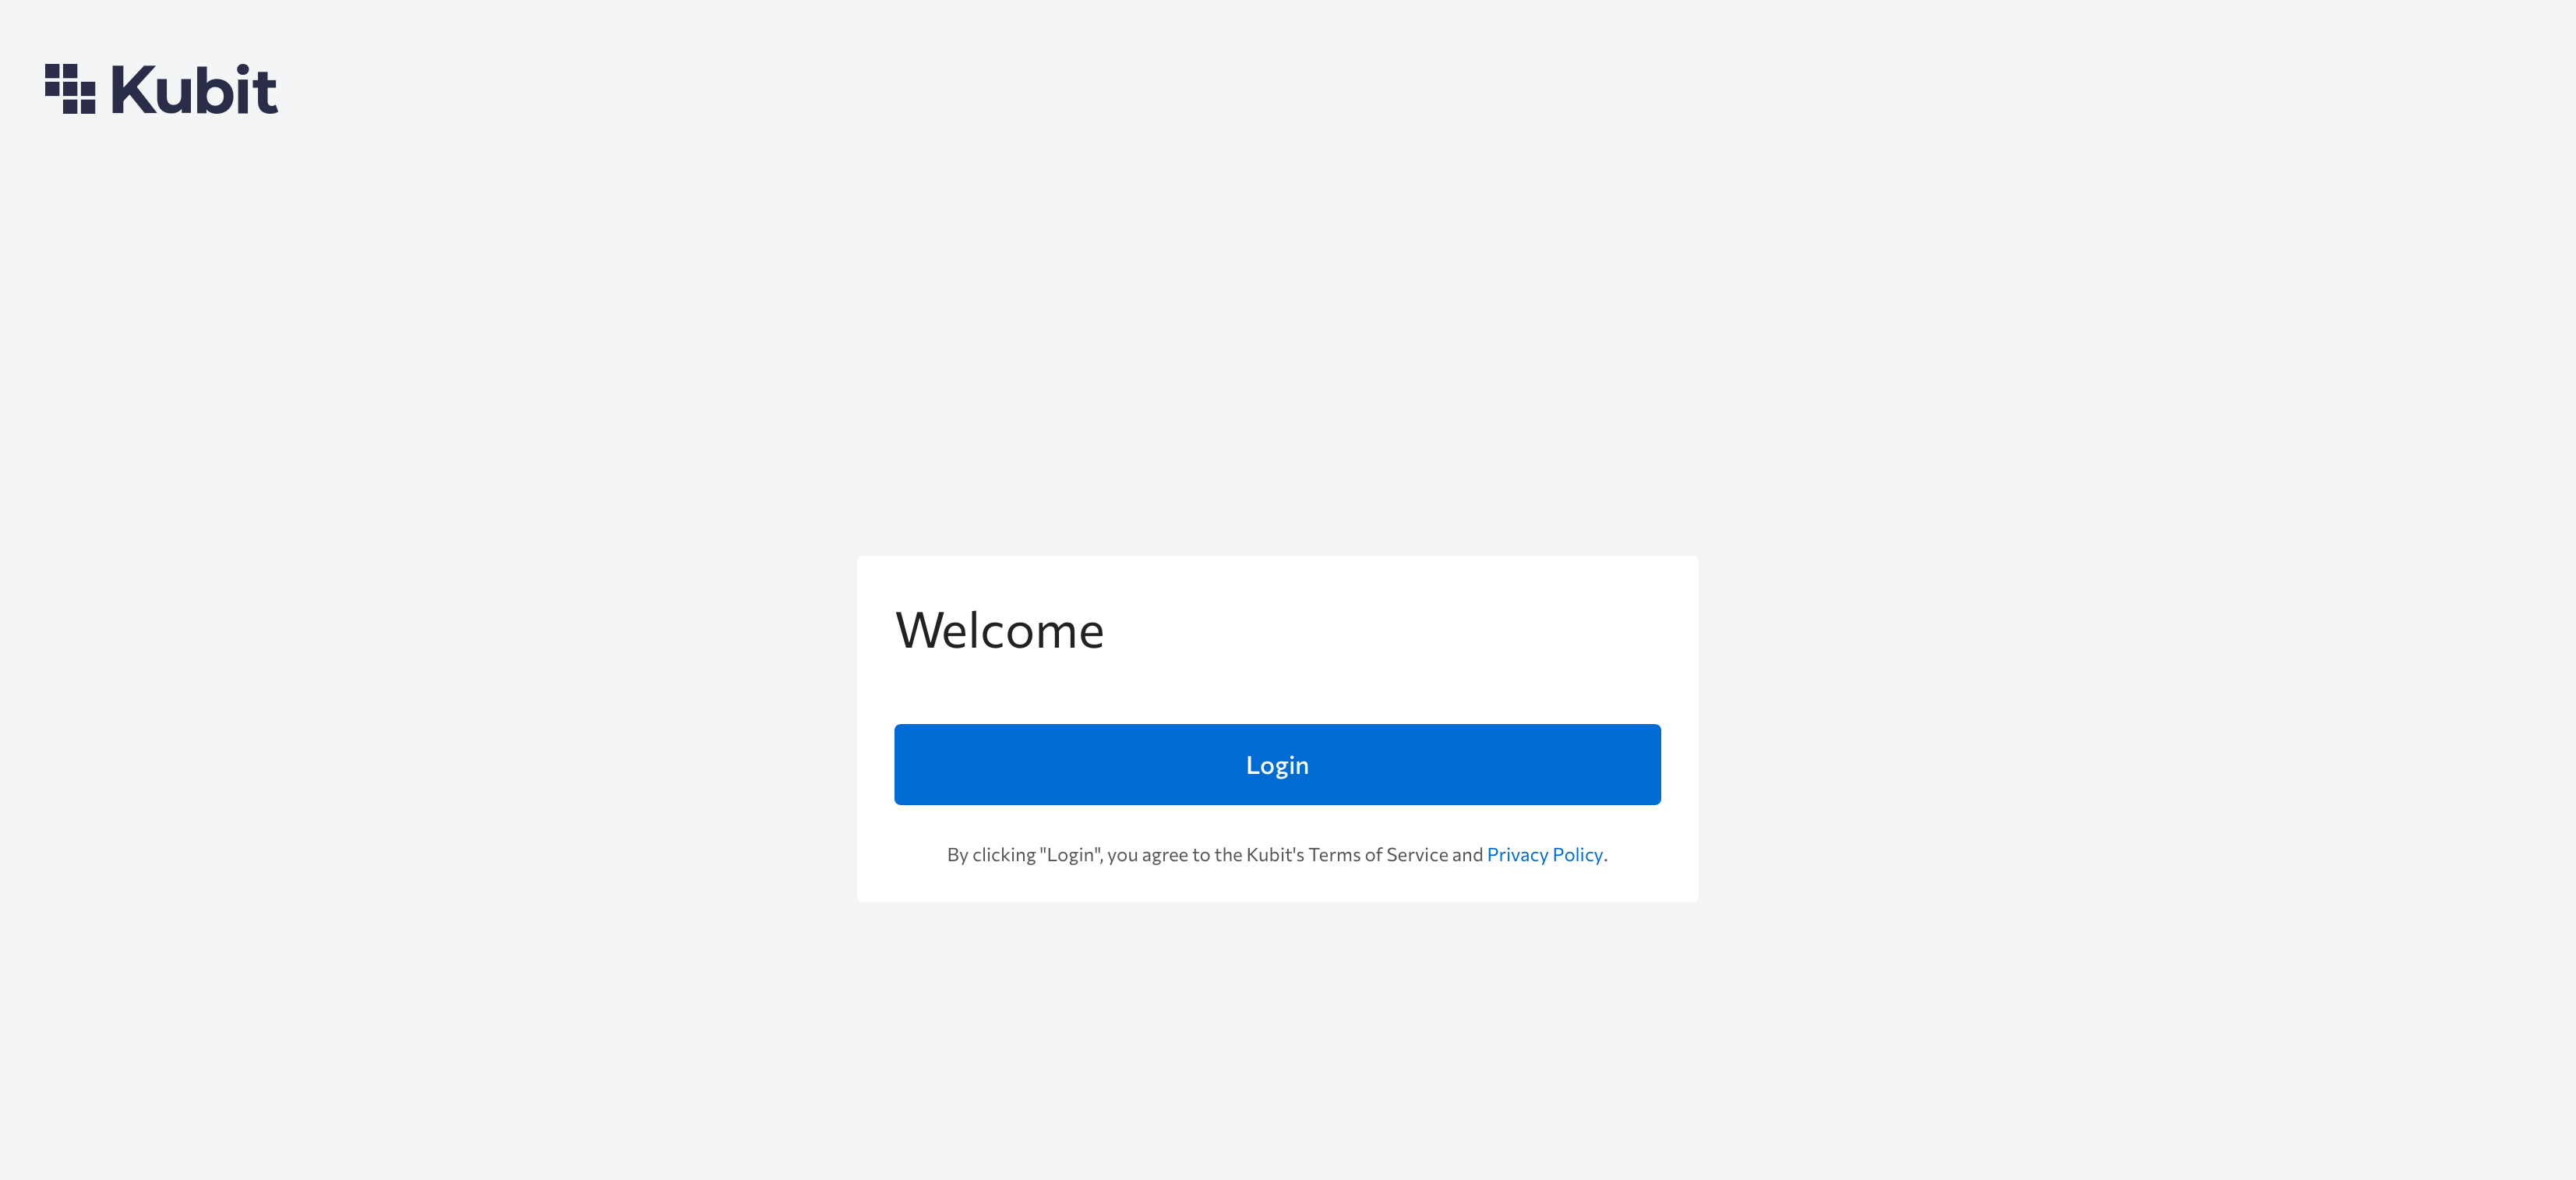Screen dimensions: 2576x1180
Task: Click the Terms of Service text
Action: pyautogui.click(x=1378, y=854)
